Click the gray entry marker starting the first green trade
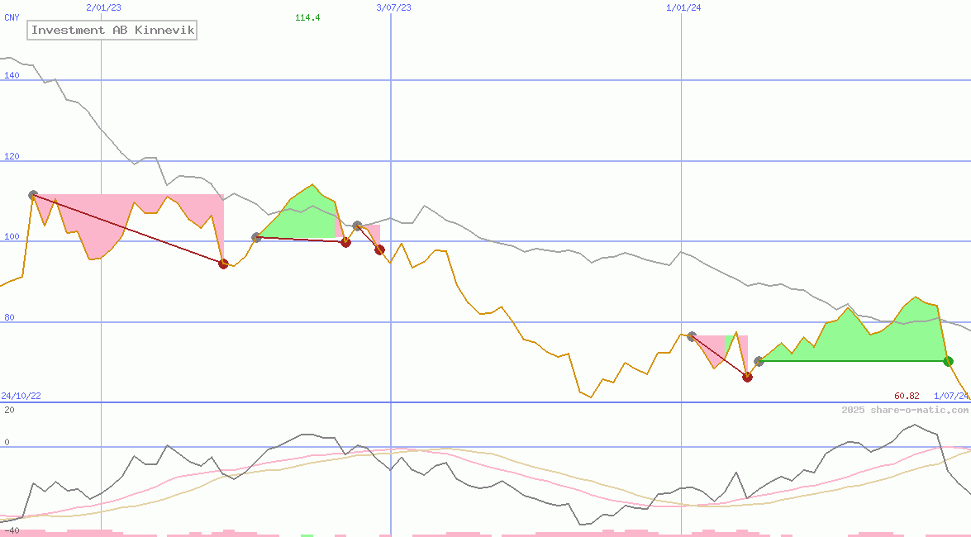971x537 pixels. [256, 237]
